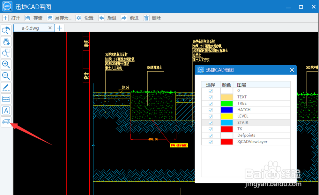Click the 颜色 column header

coord(226,85)
